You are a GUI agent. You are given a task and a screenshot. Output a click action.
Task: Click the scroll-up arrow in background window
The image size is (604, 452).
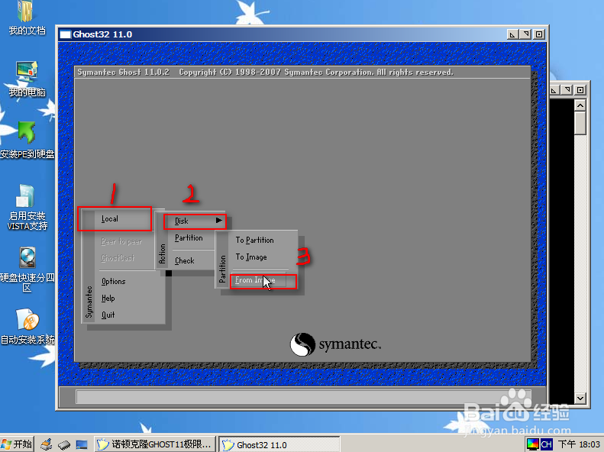pos(580,105)
